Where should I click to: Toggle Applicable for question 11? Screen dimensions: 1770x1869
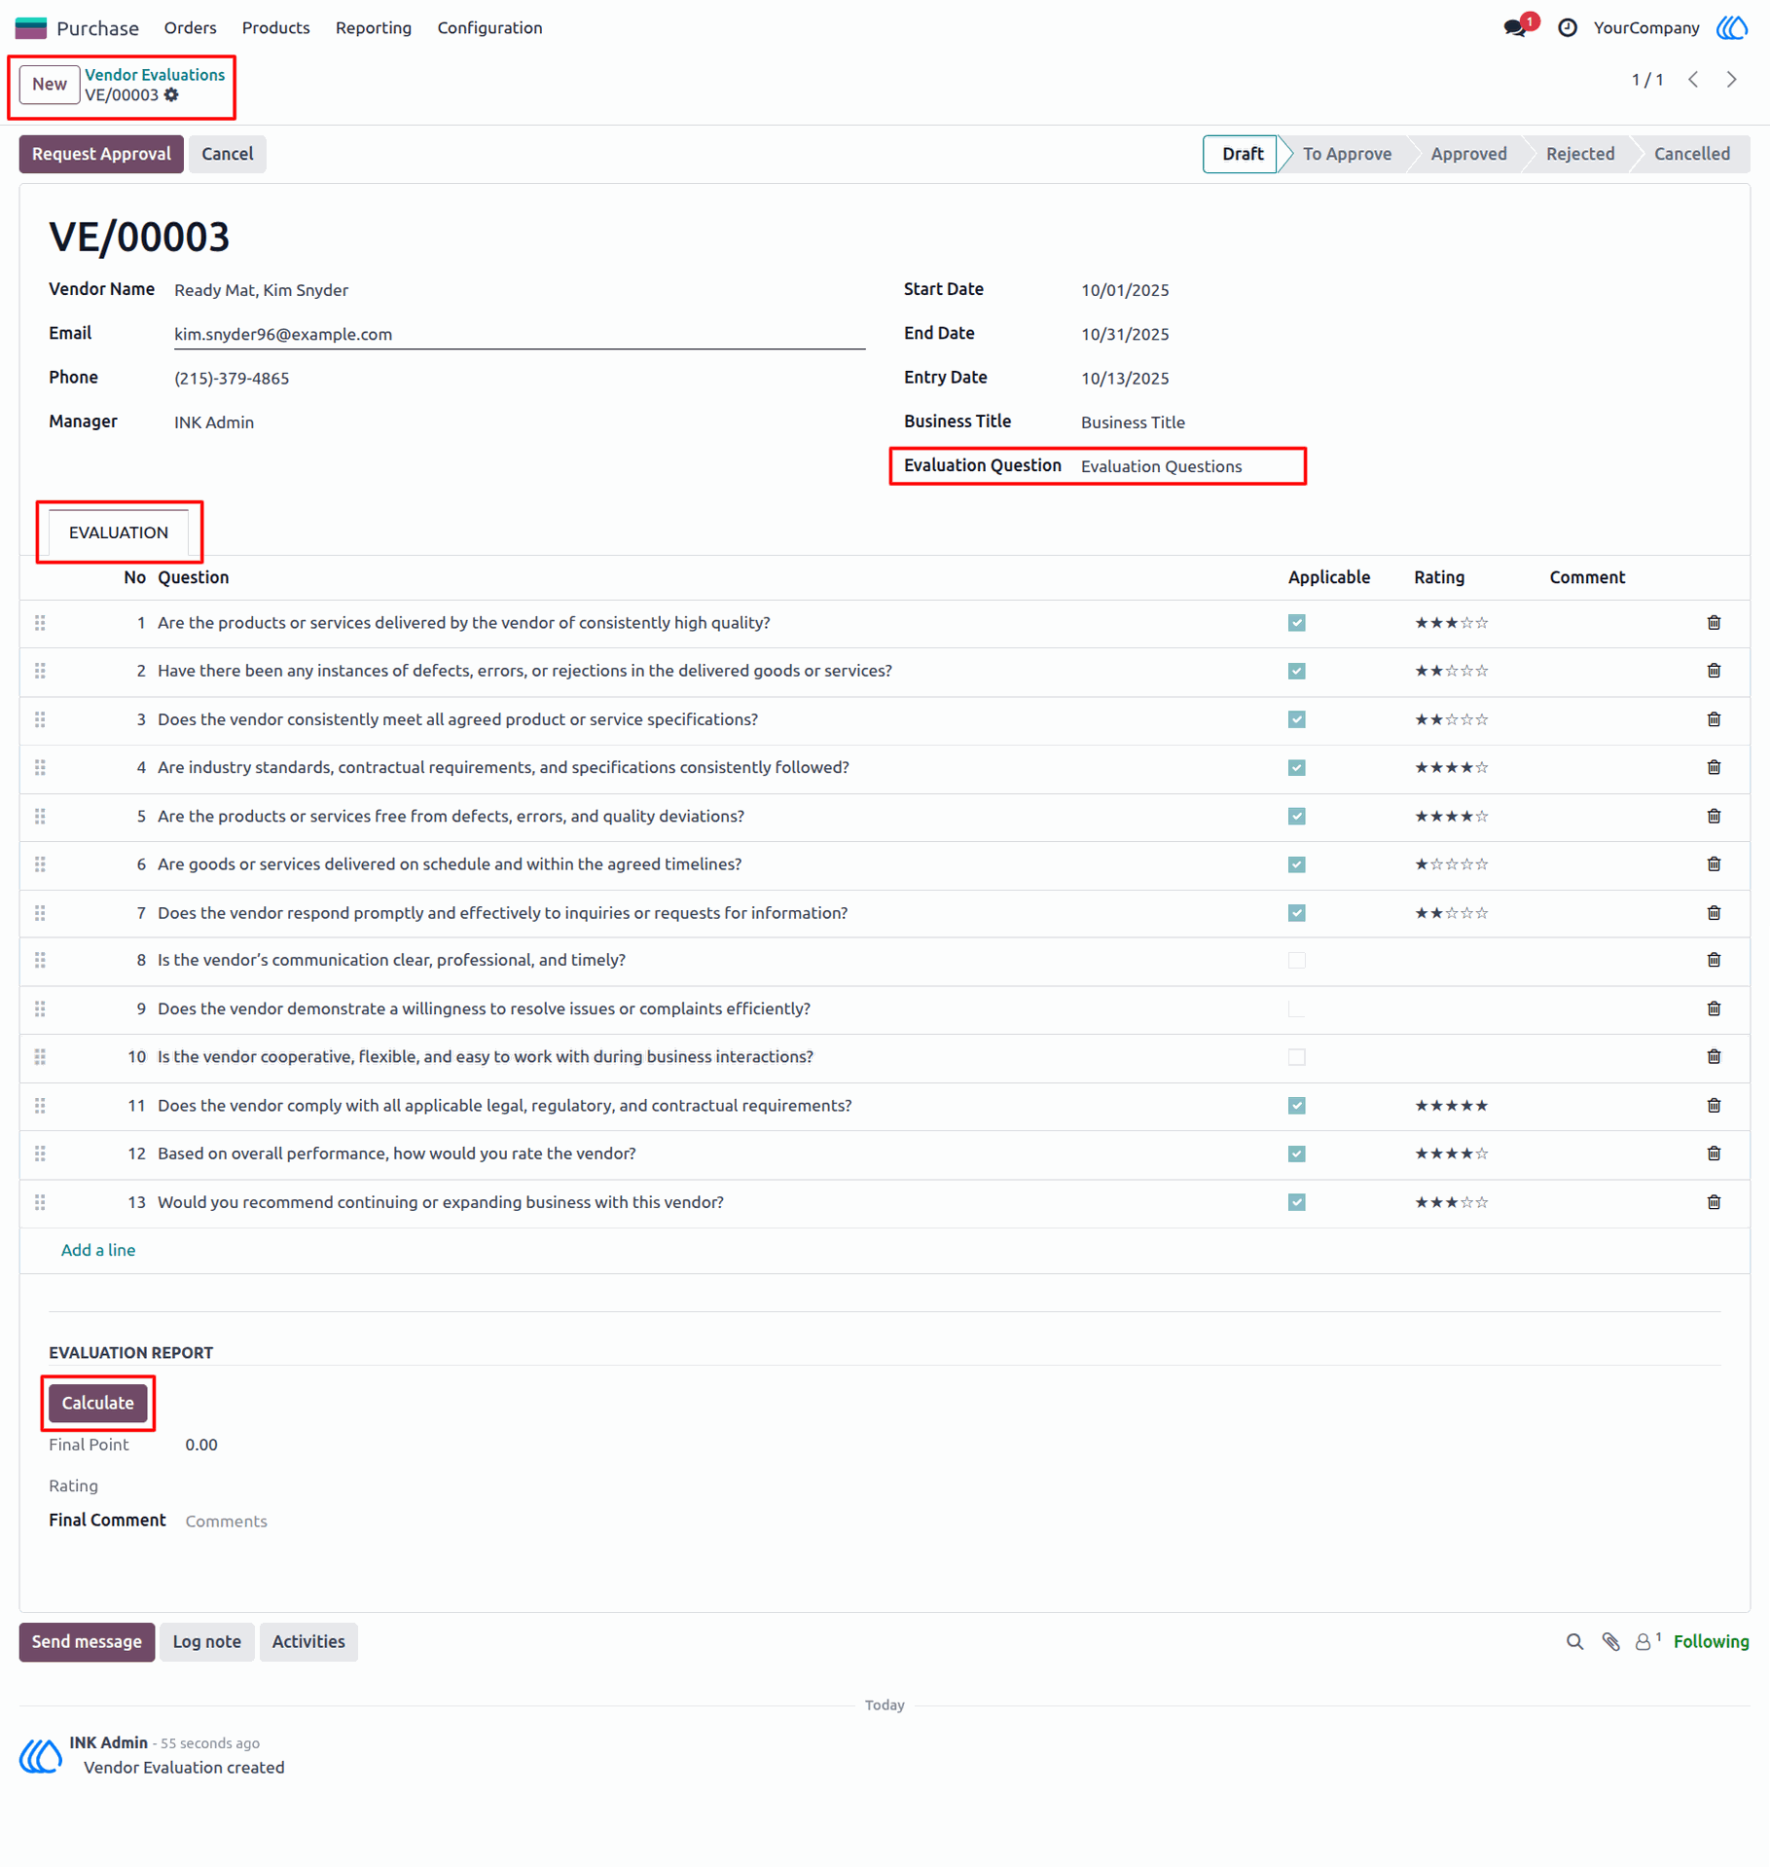1296,1106
